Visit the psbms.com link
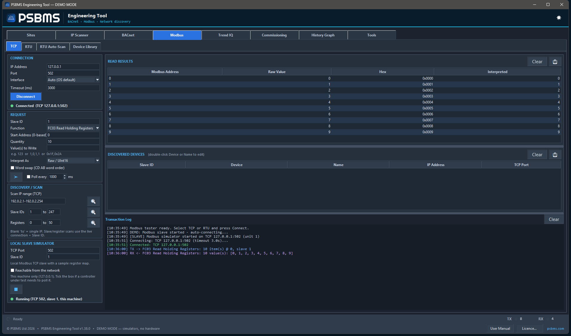The width and height of the screenshot is (571, 336). coord(555,329)
